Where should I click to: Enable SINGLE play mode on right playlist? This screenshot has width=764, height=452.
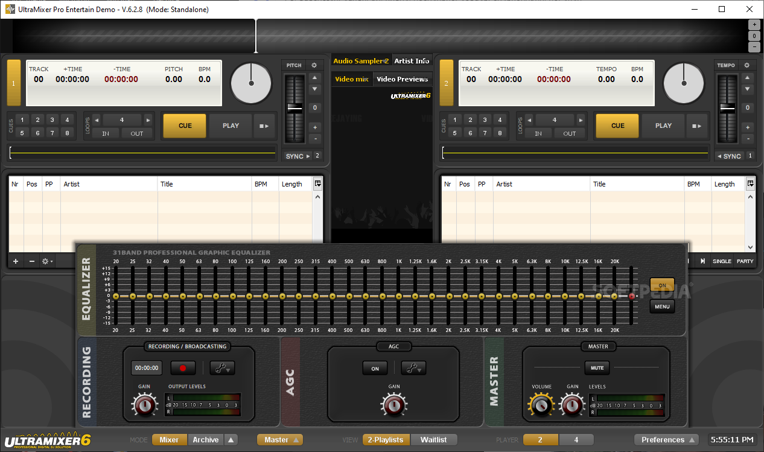pyautogui.click(x=722, y=261)
